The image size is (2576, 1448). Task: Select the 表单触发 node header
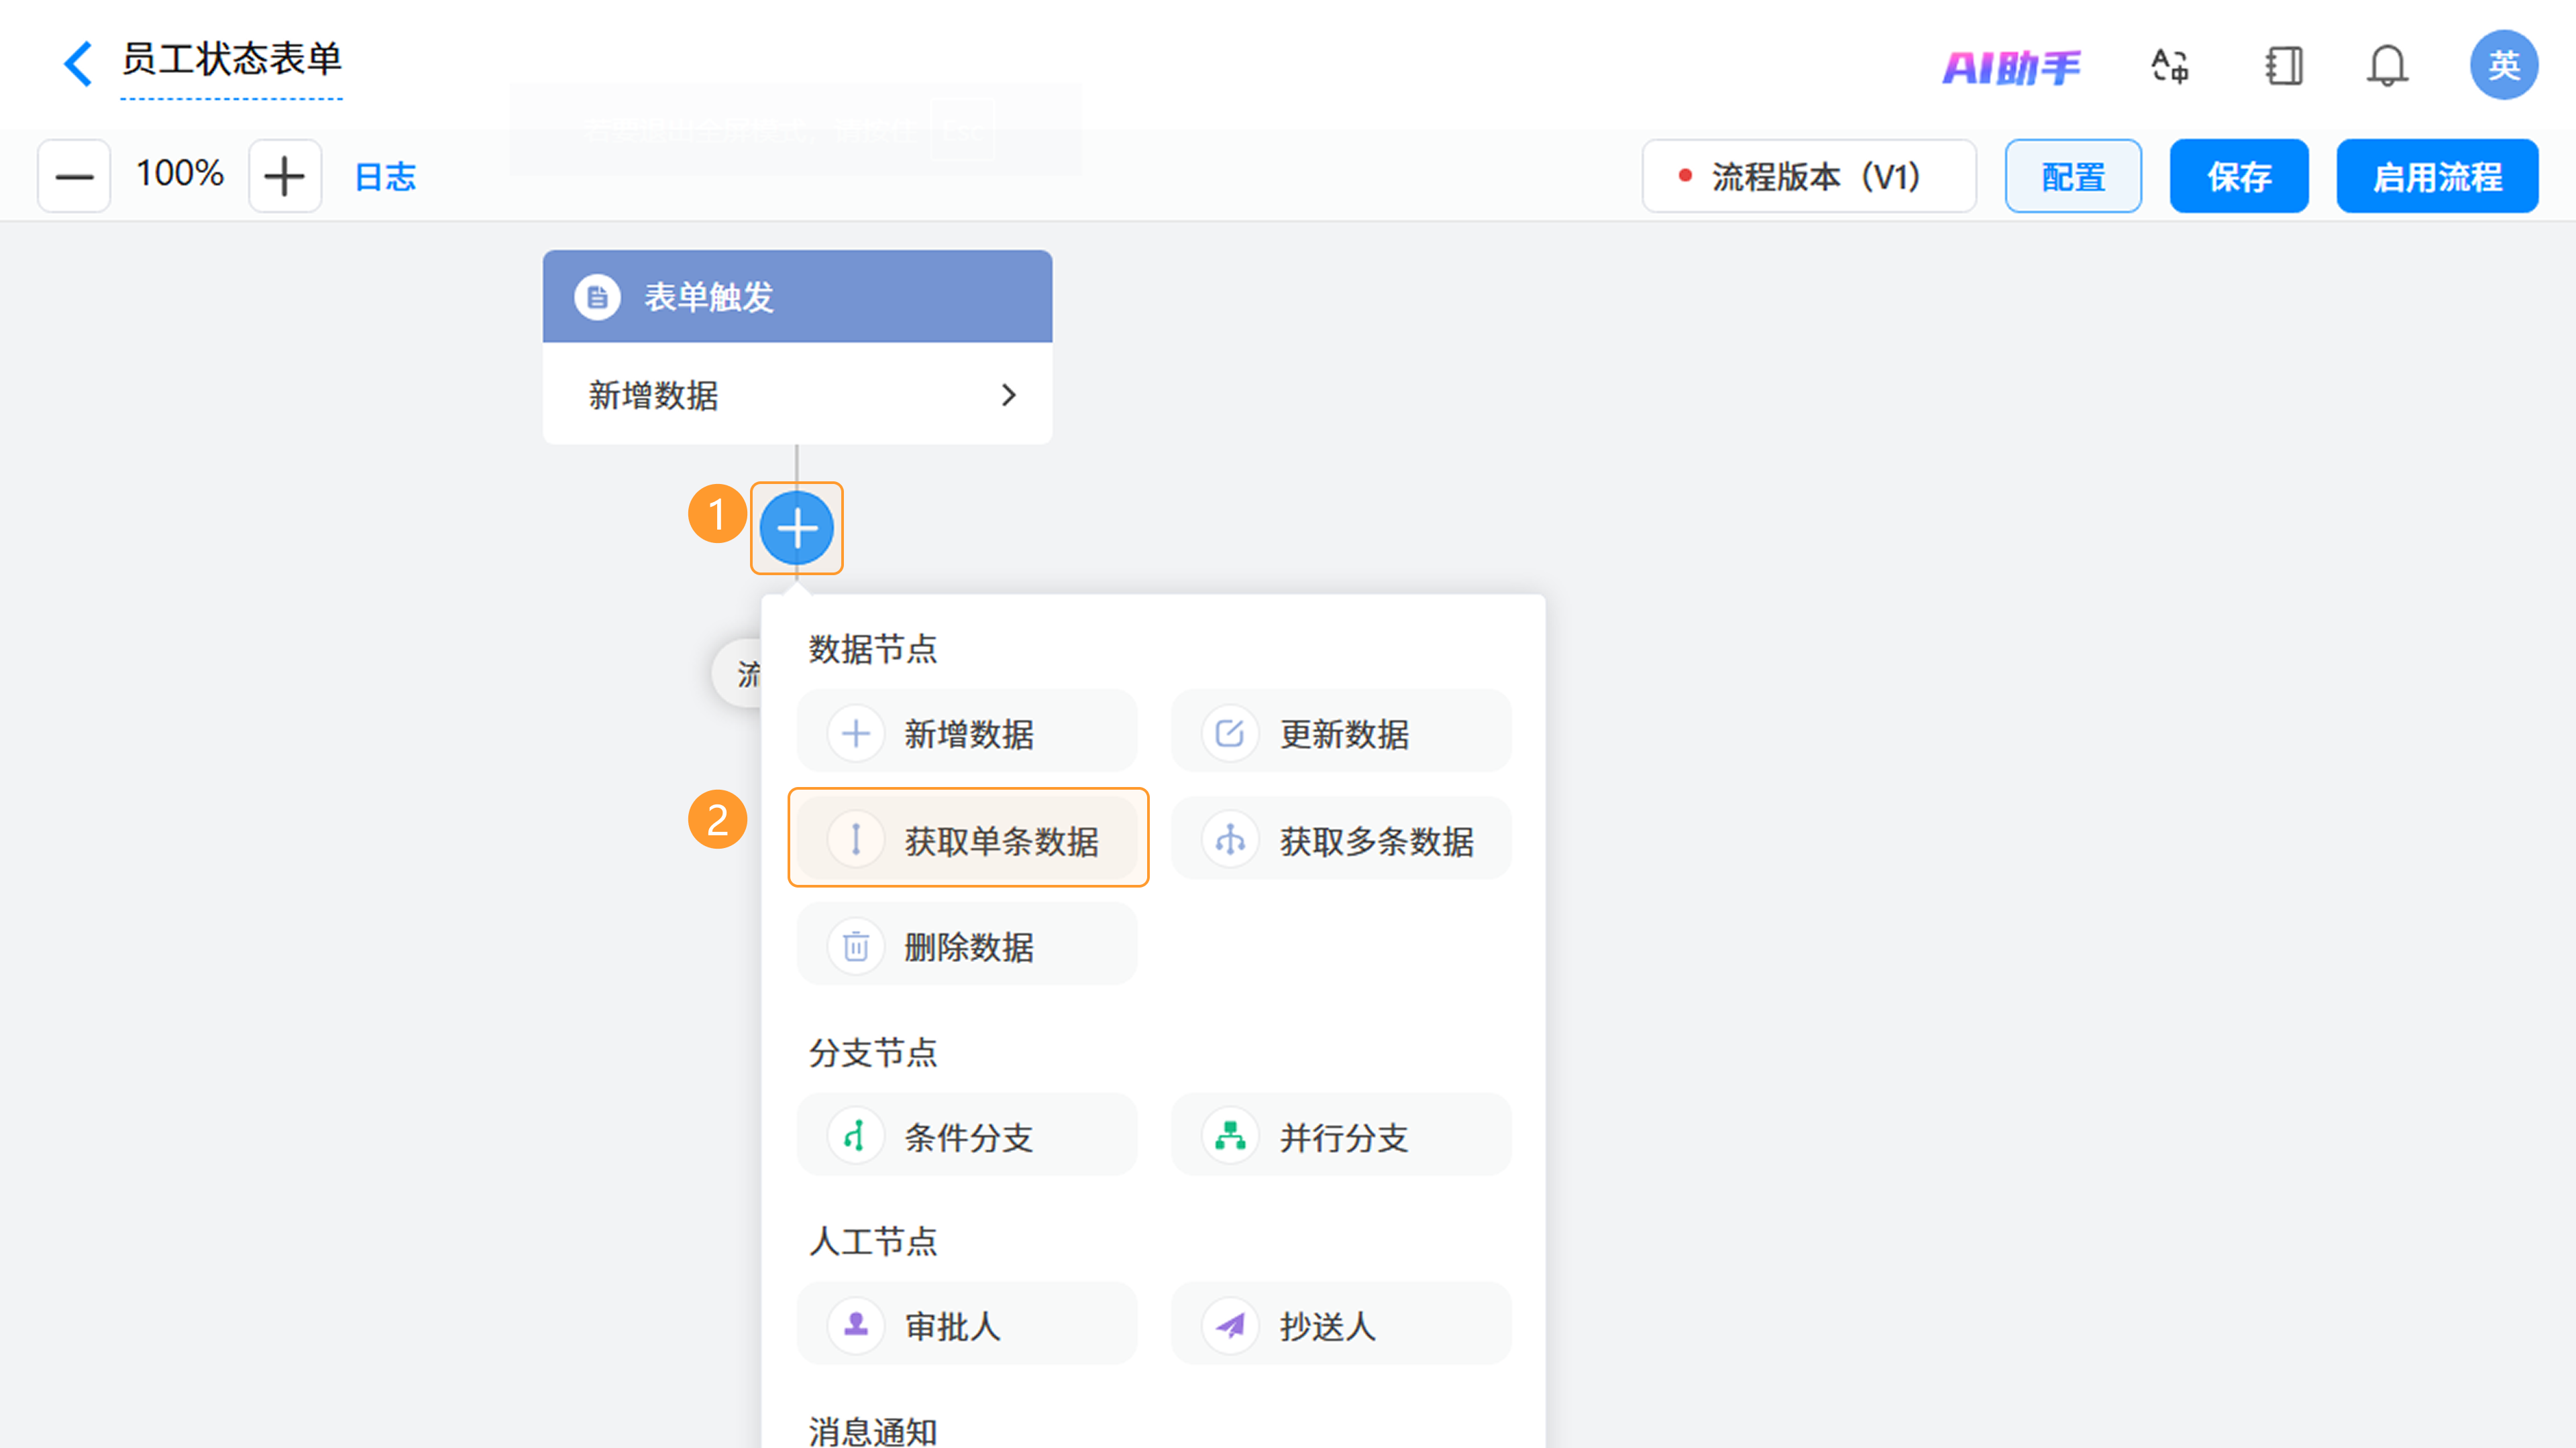(x=797, y=297)
